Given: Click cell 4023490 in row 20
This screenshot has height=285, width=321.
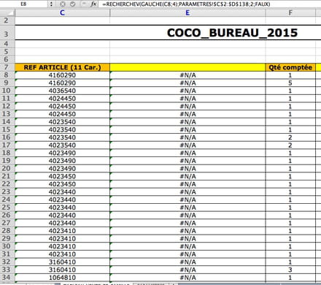Looking at the screenshot, I should 62,169.
